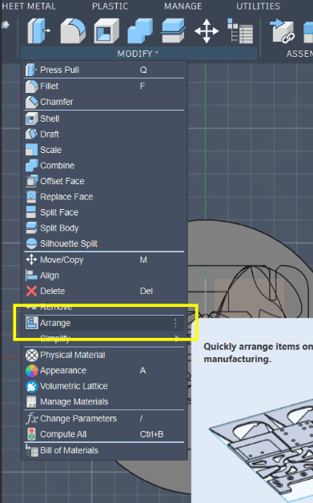This screenshot has width=313, height=503.
Task: Click the ASSEMBLE panel label
Action: (x=299, y=54)
